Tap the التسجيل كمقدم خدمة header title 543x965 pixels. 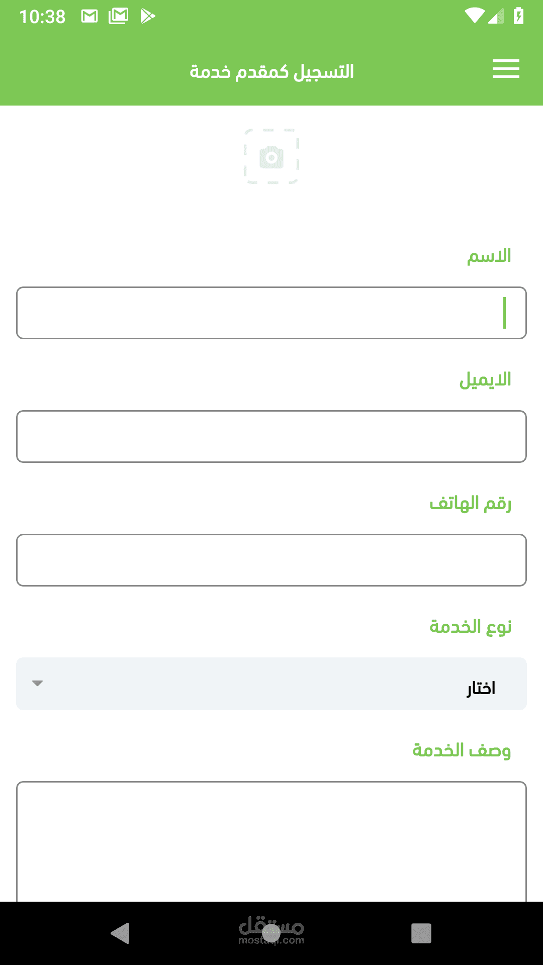pyautogui.click(x=271, y=72)
